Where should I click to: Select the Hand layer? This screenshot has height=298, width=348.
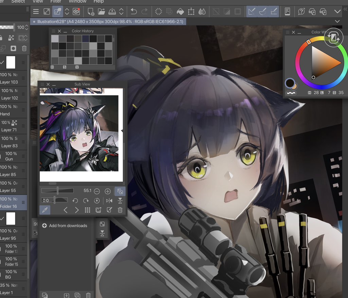point(13,110)
